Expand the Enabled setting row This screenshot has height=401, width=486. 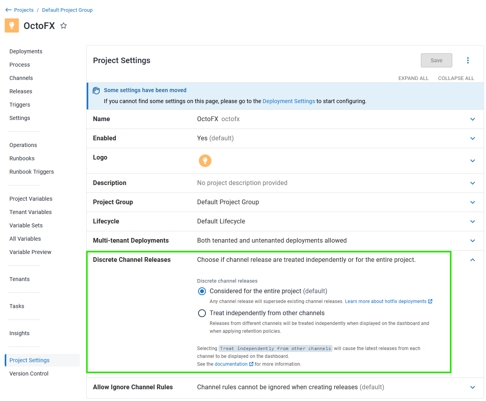(x=473, y=138)
